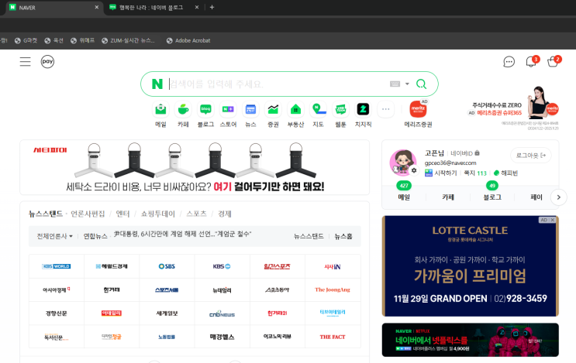576x363 pixels.
Task: Open the 시작하기 link in profile
Action: coord(441,173)
